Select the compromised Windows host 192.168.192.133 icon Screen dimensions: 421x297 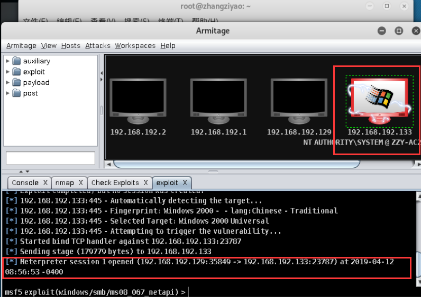click(x=379, y=101)
